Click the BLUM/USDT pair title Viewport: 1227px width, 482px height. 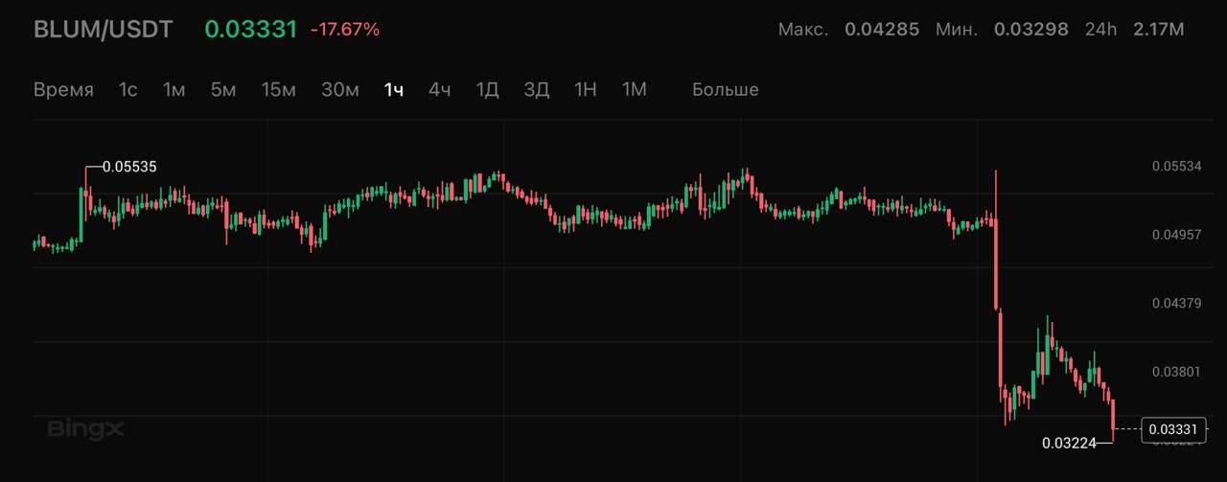coord(104,30)
